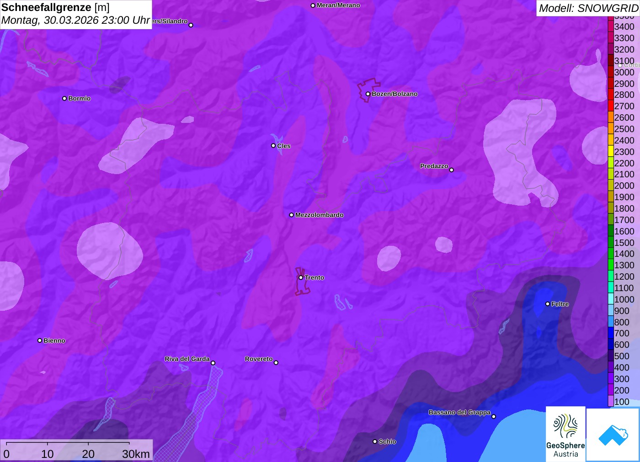Click the Trento city marker

[x=301, y=277]
